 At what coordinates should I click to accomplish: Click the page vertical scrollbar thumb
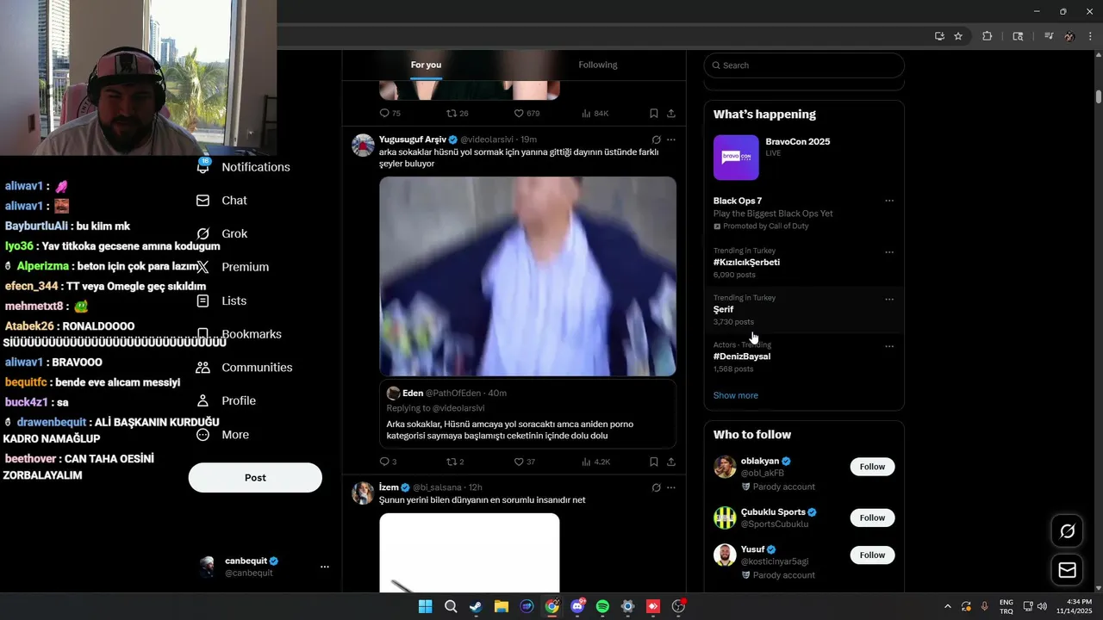[x=1099, y=96]
